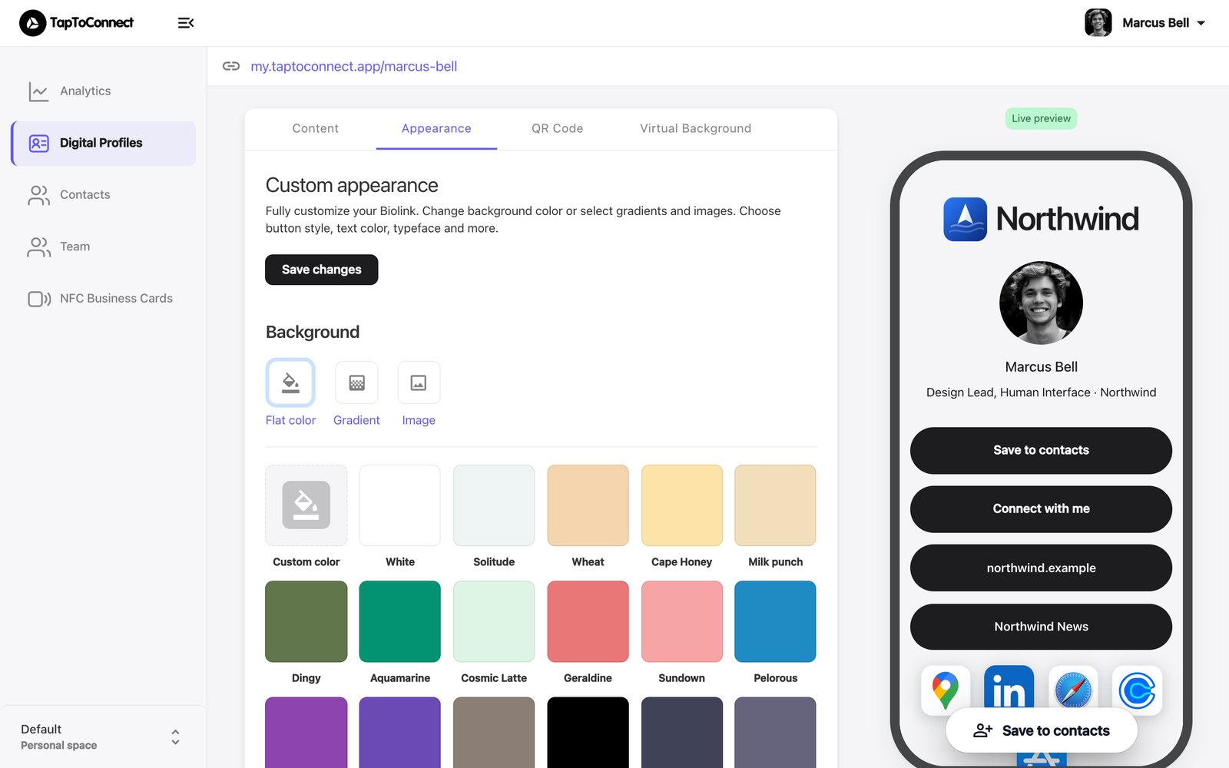Pick the Dingy color swatch
Viewport: 1229px width, 768px height.
click(x=306, y=621)
